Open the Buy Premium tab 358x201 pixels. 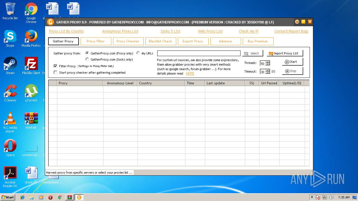258,41
